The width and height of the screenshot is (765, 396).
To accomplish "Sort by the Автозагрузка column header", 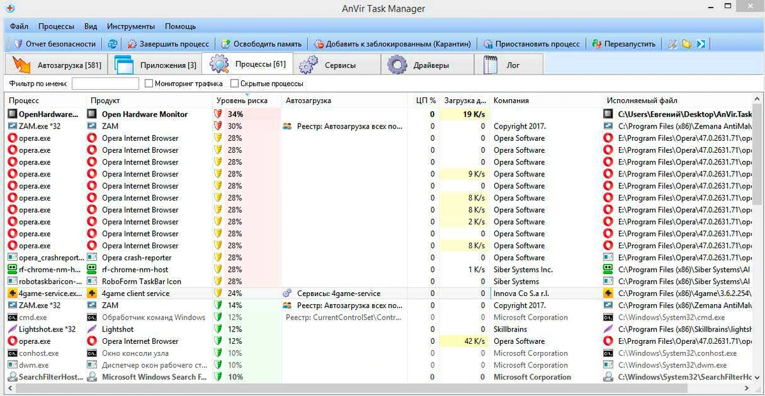I will [x=345, y=101].
